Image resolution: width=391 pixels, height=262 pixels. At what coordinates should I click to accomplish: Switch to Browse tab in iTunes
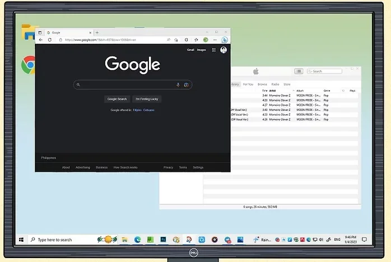point(262,85)
